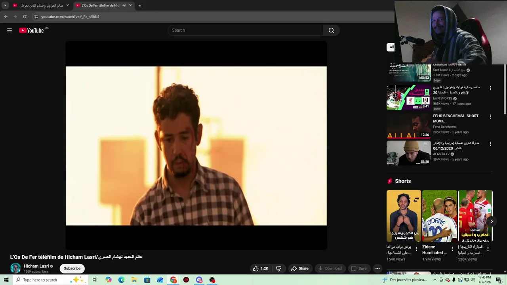Open Microsoft Store from taskbar
The image size is (507, 285).
(x=147, y=280)
